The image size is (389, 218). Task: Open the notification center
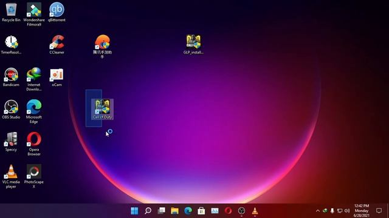pyautogui.click(x=379, y=211)
